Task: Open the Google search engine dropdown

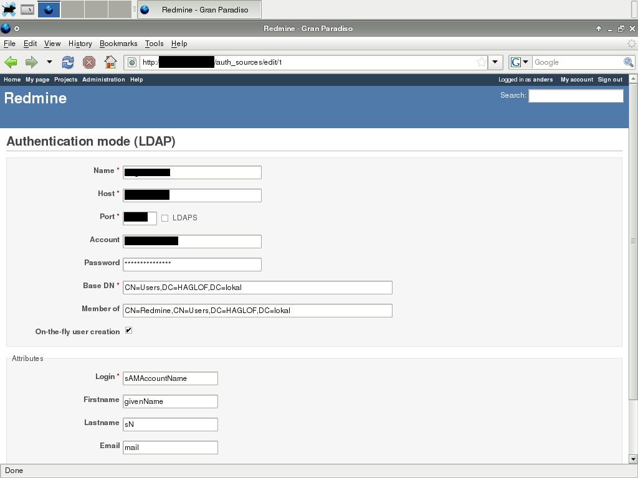Action: point(520,62)
